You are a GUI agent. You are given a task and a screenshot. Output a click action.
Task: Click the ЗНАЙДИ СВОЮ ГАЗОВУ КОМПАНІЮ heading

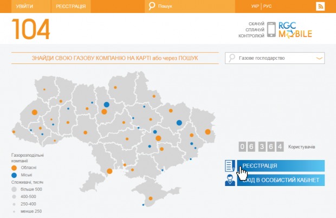115,58
